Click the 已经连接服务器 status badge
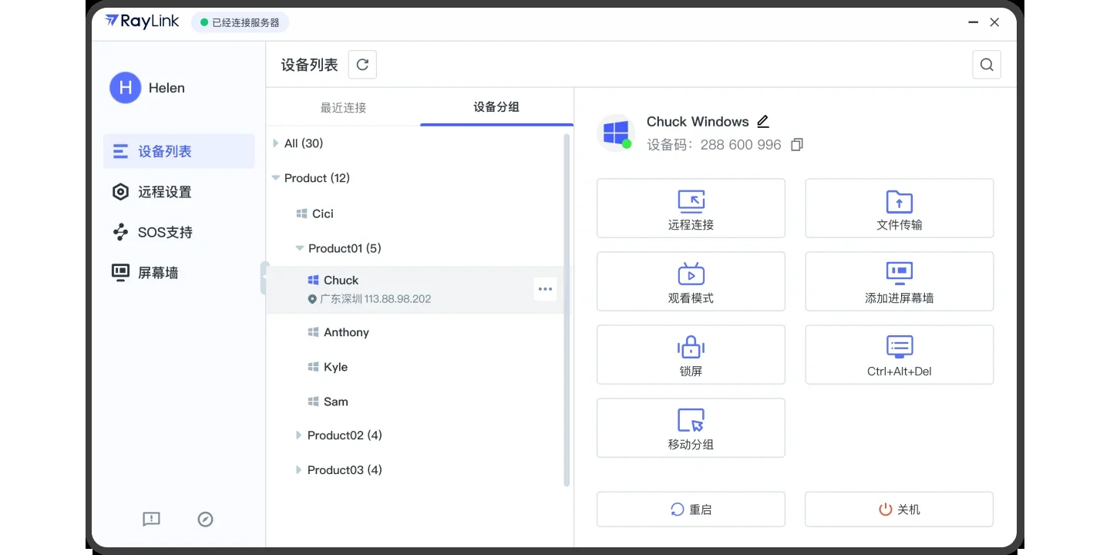This screenshot has height=555, width=1110. [240, 22]
